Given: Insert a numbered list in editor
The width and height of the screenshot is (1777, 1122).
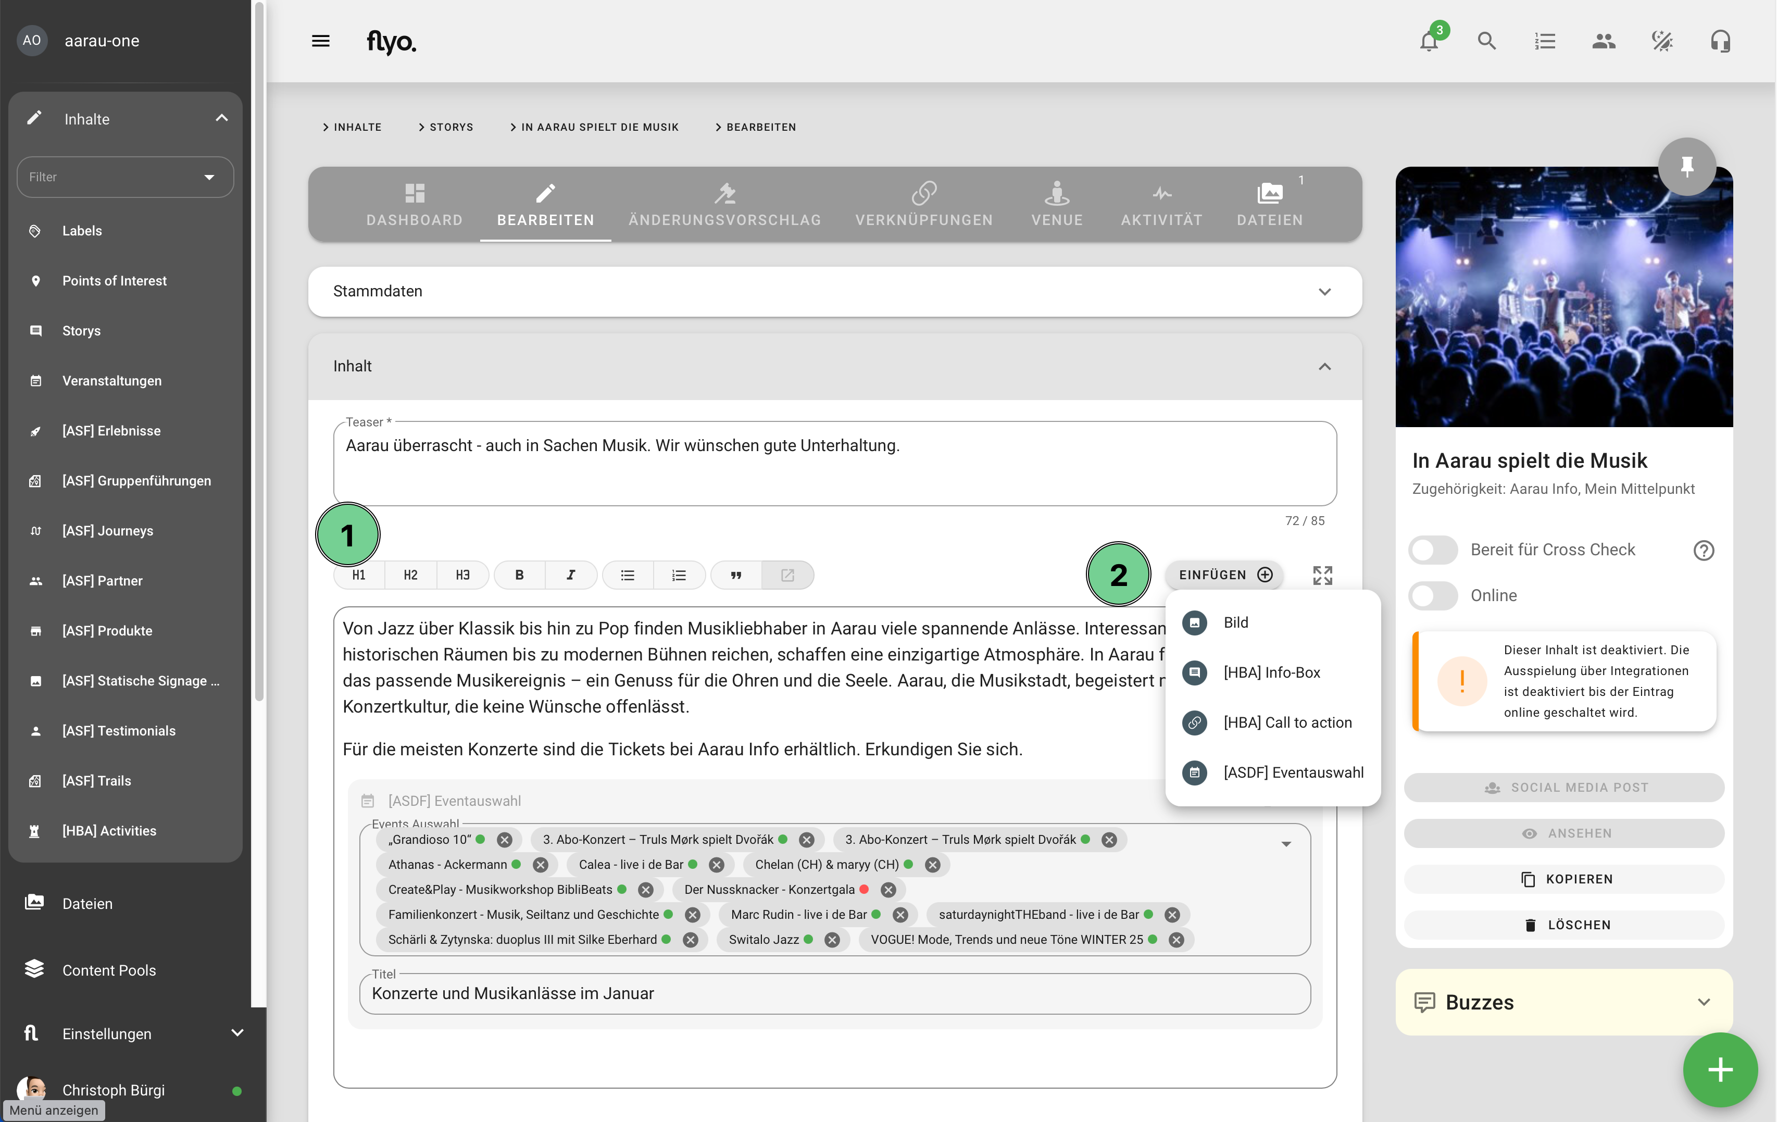Looking at the screenshot, I should click(x=679, y=575).
